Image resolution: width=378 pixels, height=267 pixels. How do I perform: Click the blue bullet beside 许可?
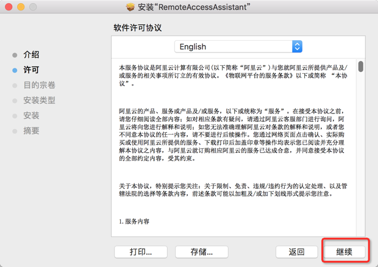[x=15, y=70]
